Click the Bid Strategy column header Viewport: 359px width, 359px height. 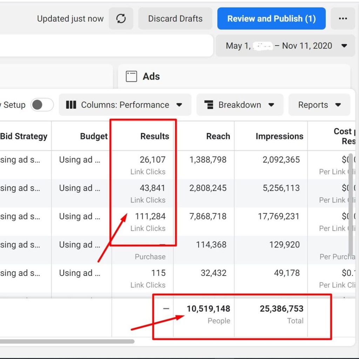pyautogui.click(x=23, y=136)
